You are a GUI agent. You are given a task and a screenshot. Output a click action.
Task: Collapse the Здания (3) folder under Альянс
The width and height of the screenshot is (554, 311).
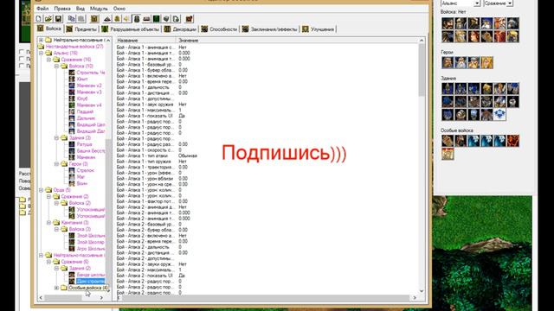[x=56, y=138]
